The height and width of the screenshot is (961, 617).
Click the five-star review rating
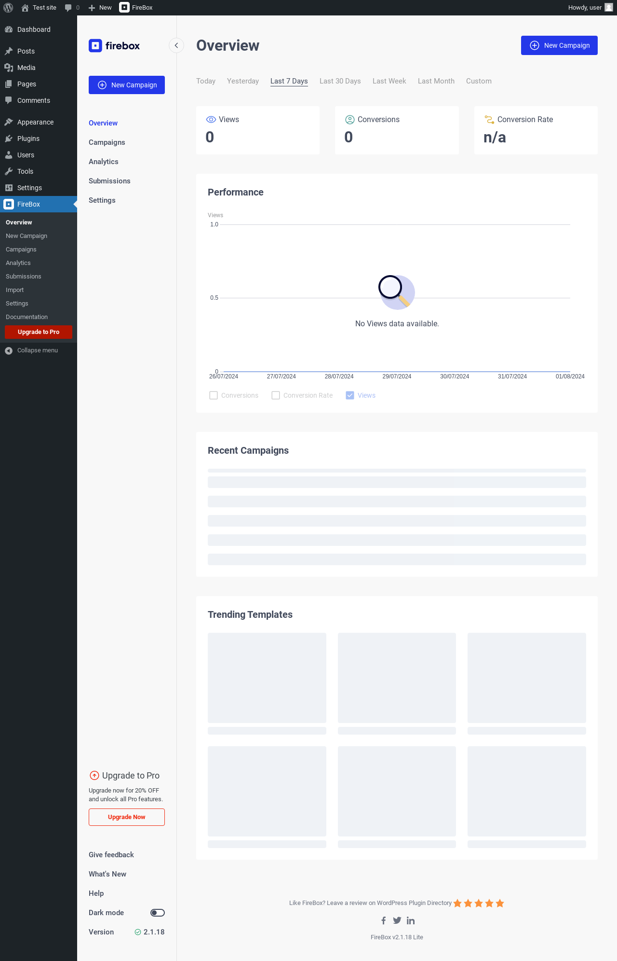pos(479,903)
